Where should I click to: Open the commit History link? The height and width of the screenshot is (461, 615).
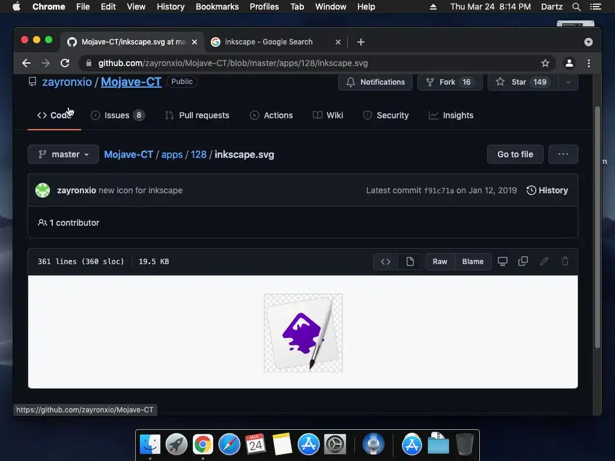click(547, 190)
